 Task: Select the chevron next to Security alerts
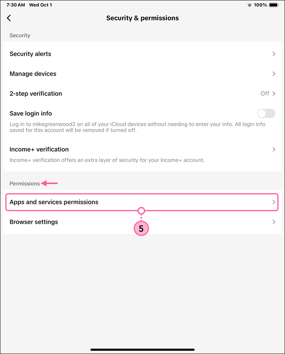[274, 54]
